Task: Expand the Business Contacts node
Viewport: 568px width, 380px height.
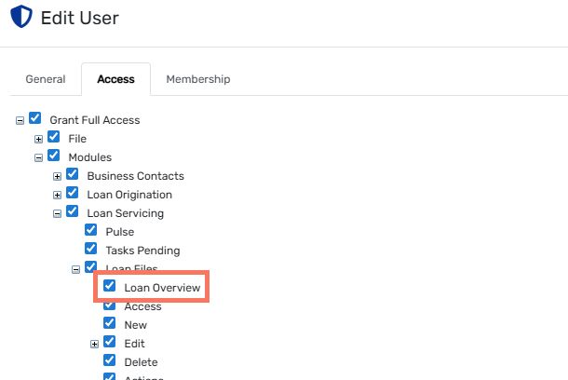Action: pyautogui.click(x=57, y=176)
